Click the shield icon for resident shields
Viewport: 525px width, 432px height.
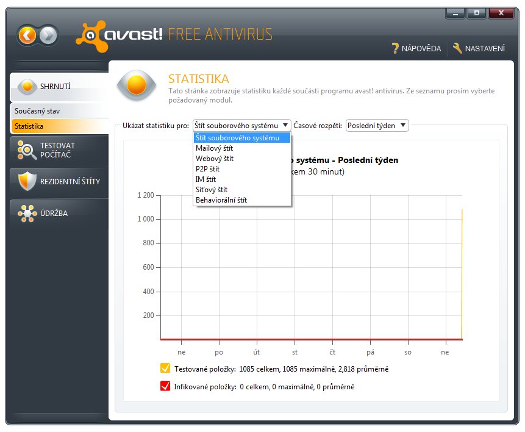pyautogui.click(x=27, y=181)
